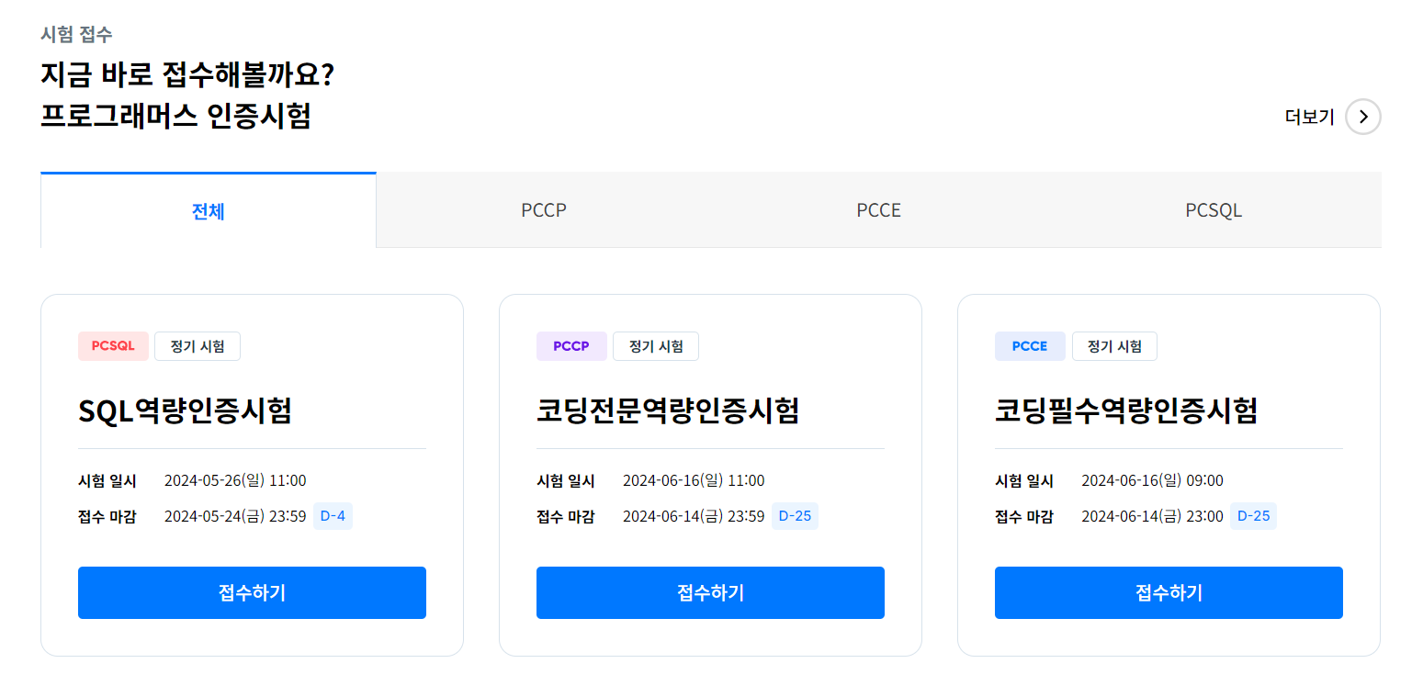Viewport: 1423px width, 686px height.
Task: Click the 시험 접수 section label
Action: pos(76,35)
